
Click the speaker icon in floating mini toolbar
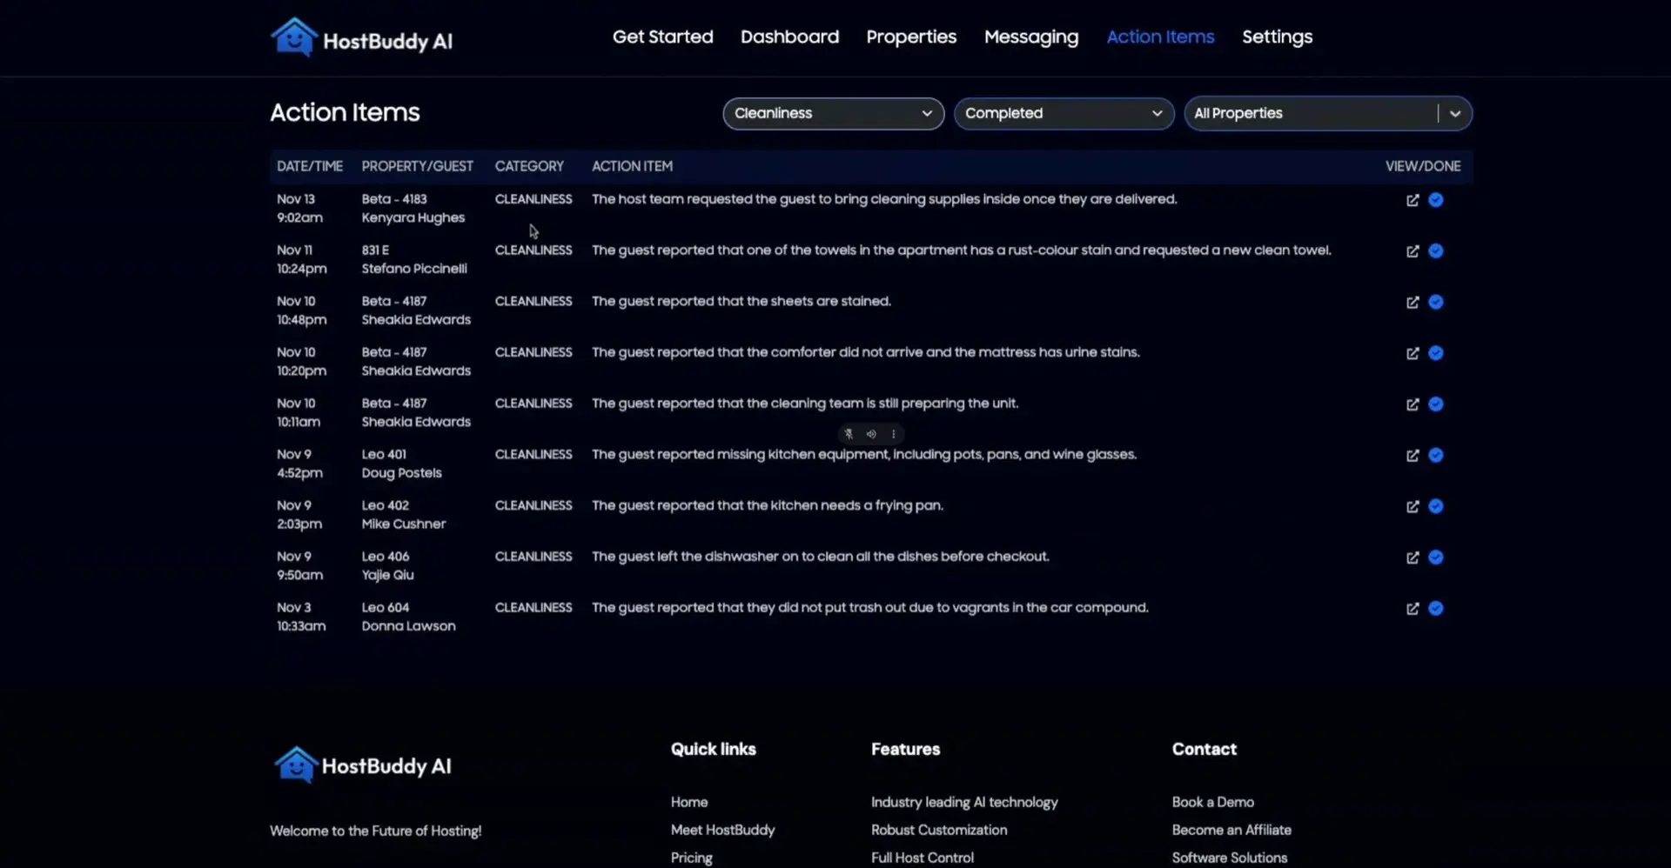tap(870, 434)
